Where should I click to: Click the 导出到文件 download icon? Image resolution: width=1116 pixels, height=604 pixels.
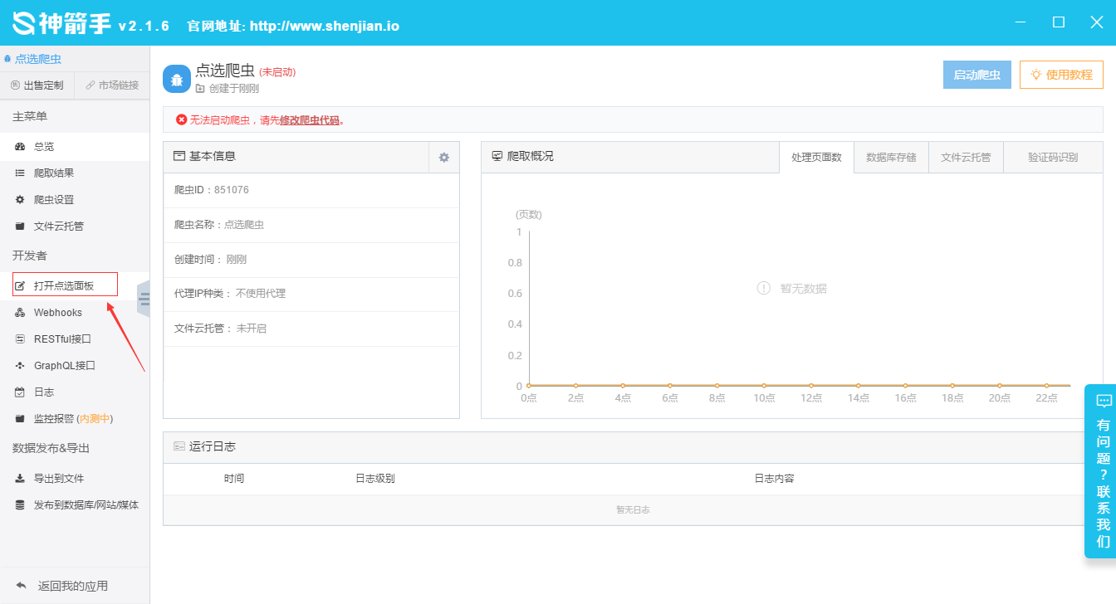(x=20, y=479)
